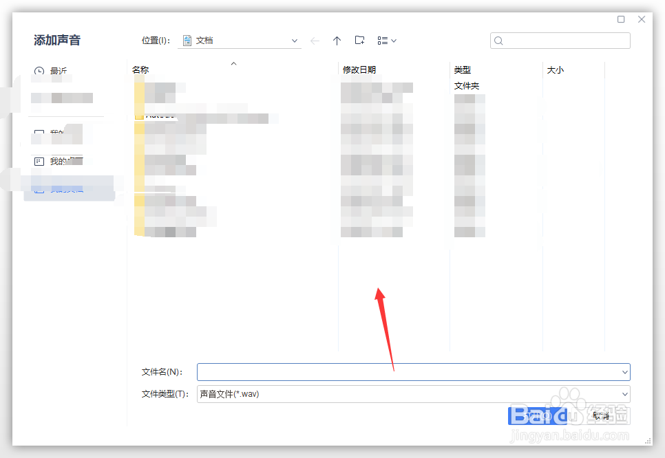Click the up arrow to go to parent folder
The height and width of the screenshot is (458, 665).
pos(337,41)
